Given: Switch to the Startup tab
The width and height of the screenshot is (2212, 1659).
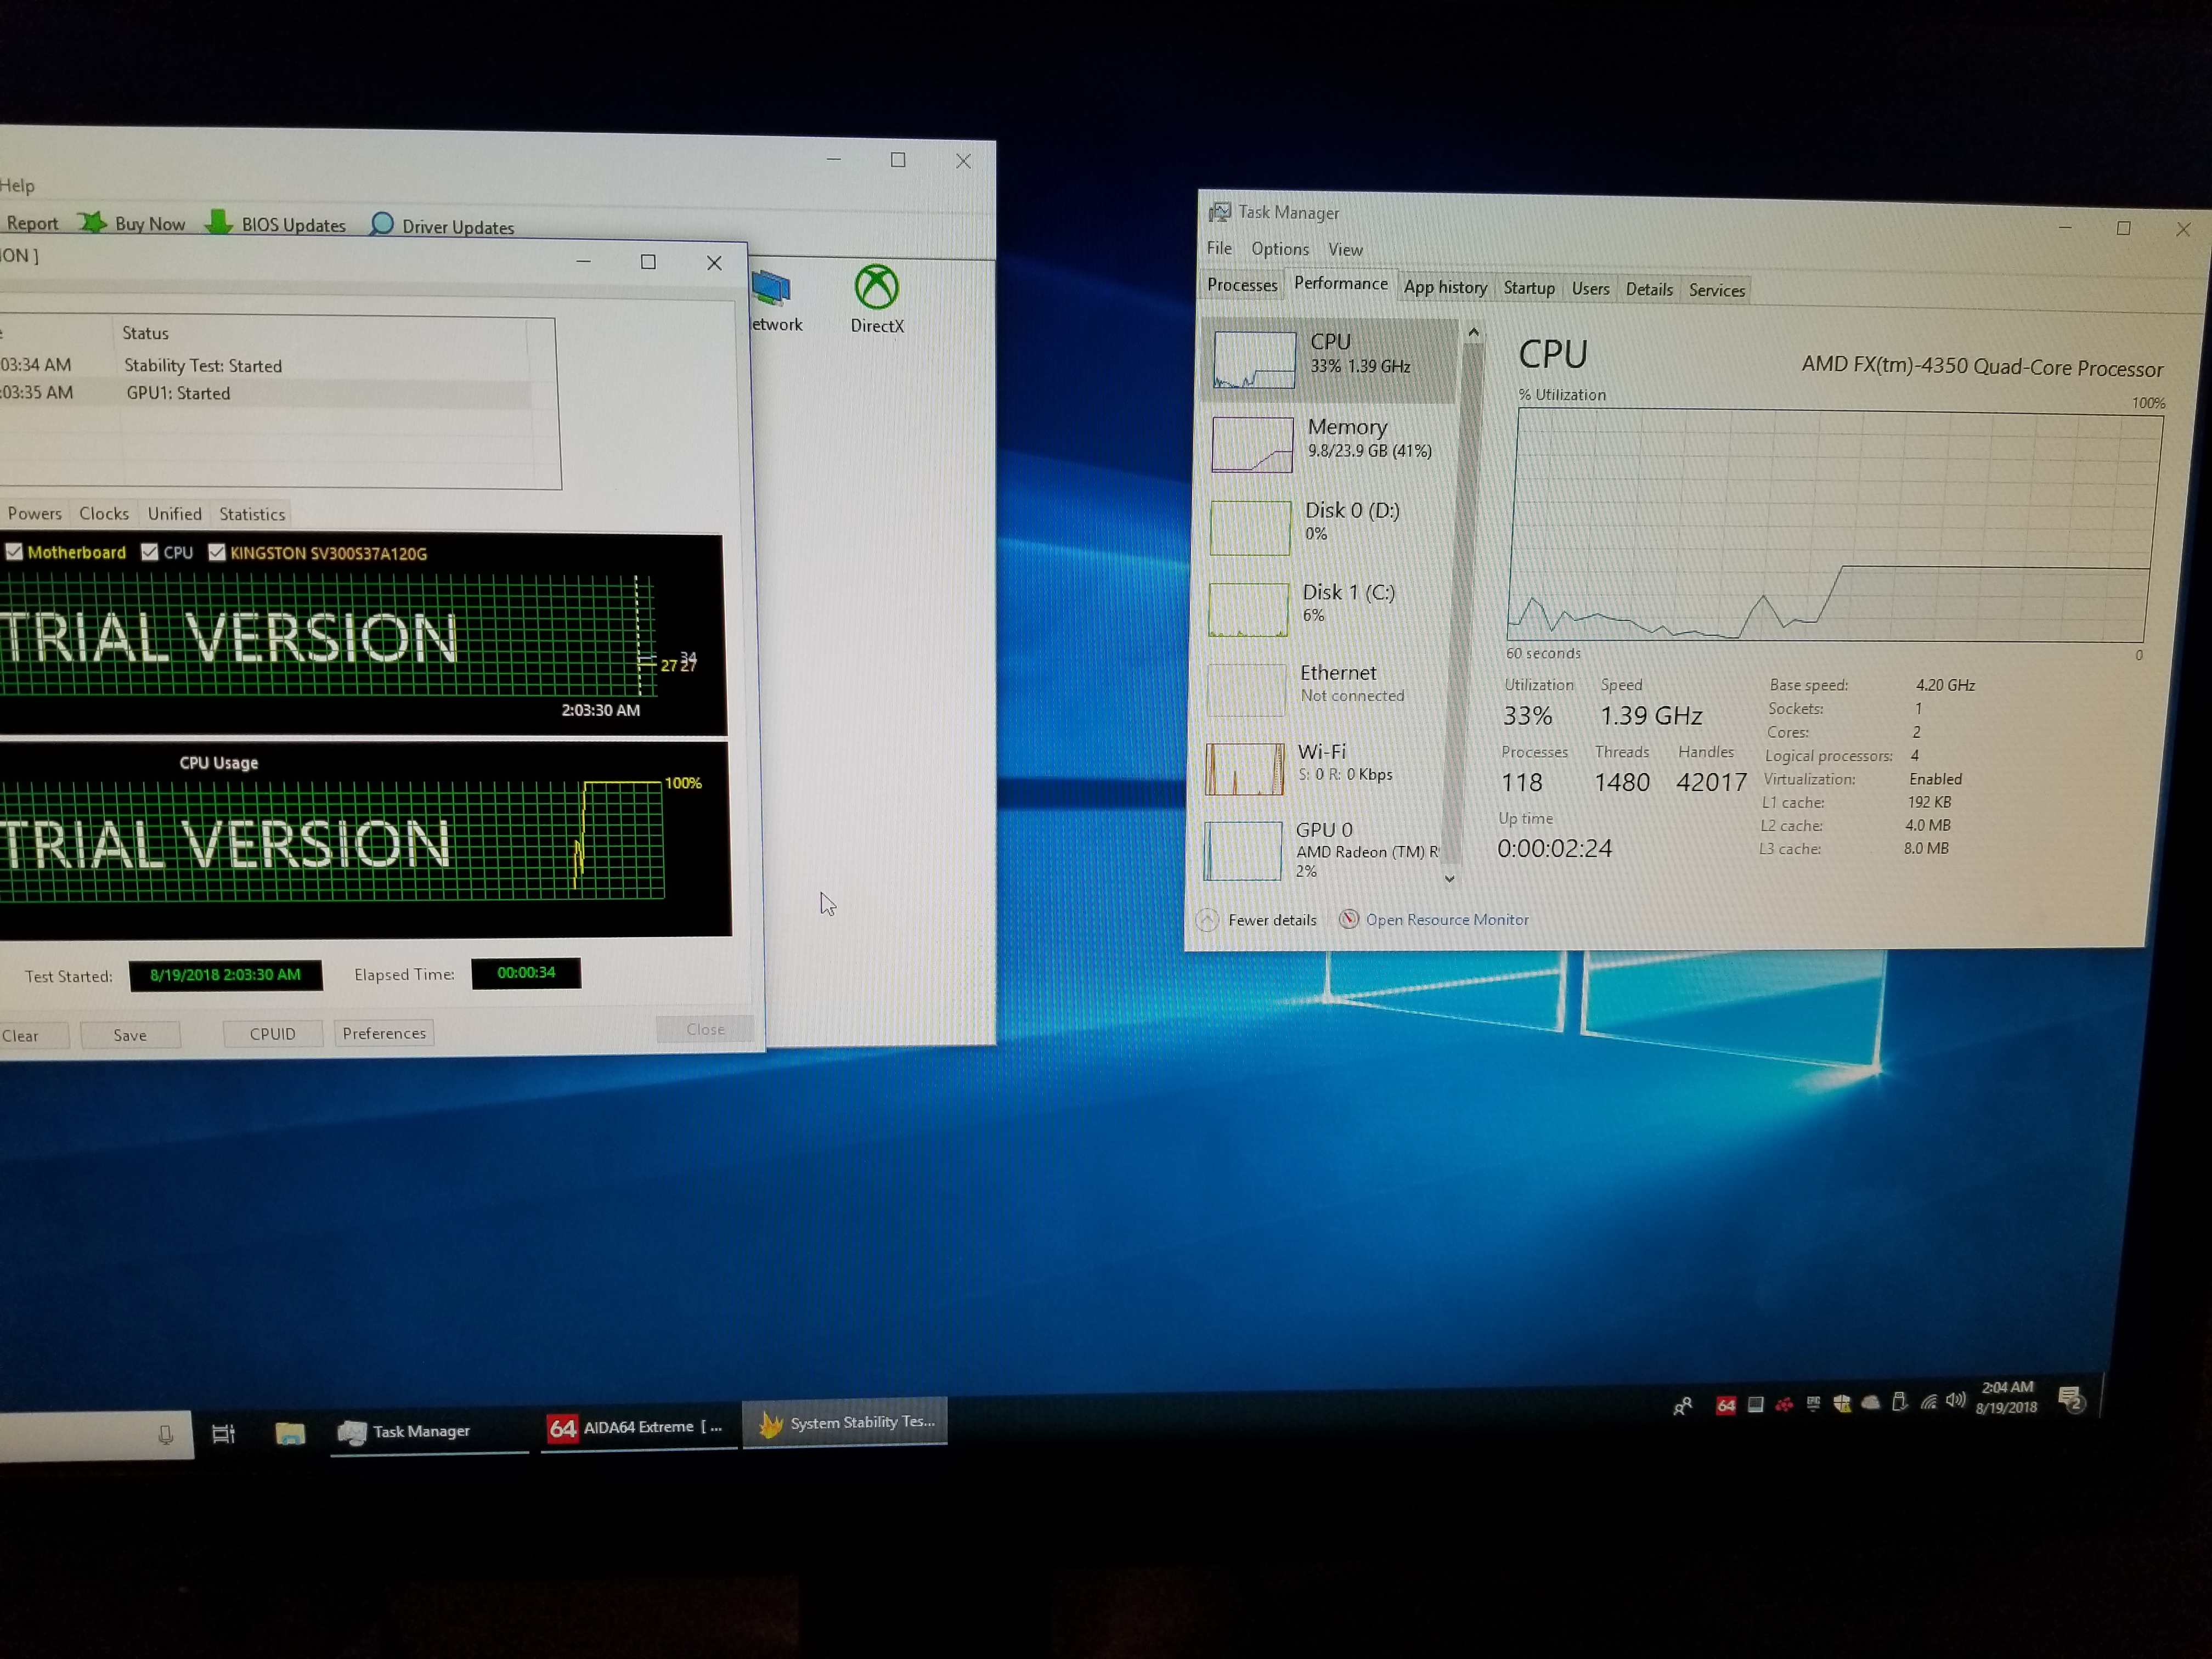Looking at the screenshot, I should pos(1529,288).
